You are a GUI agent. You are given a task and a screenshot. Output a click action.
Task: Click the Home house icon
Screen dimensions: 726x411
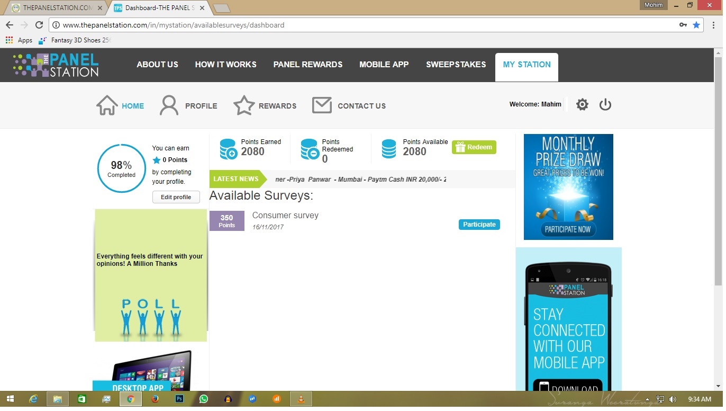107,105
